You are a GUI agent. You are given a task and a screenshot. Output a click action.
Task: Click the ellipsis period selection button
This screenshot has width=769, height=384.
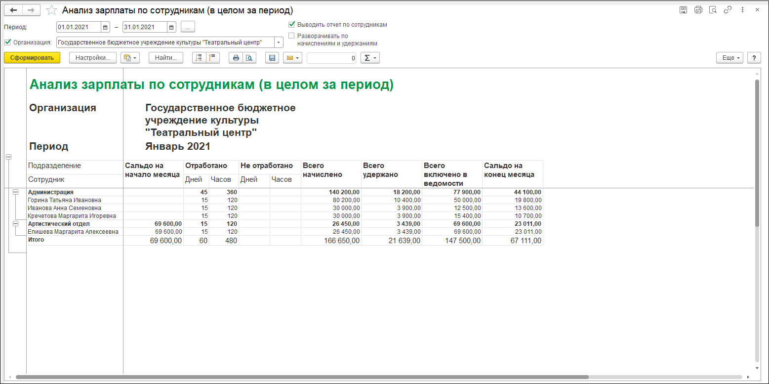pos(188,27)
